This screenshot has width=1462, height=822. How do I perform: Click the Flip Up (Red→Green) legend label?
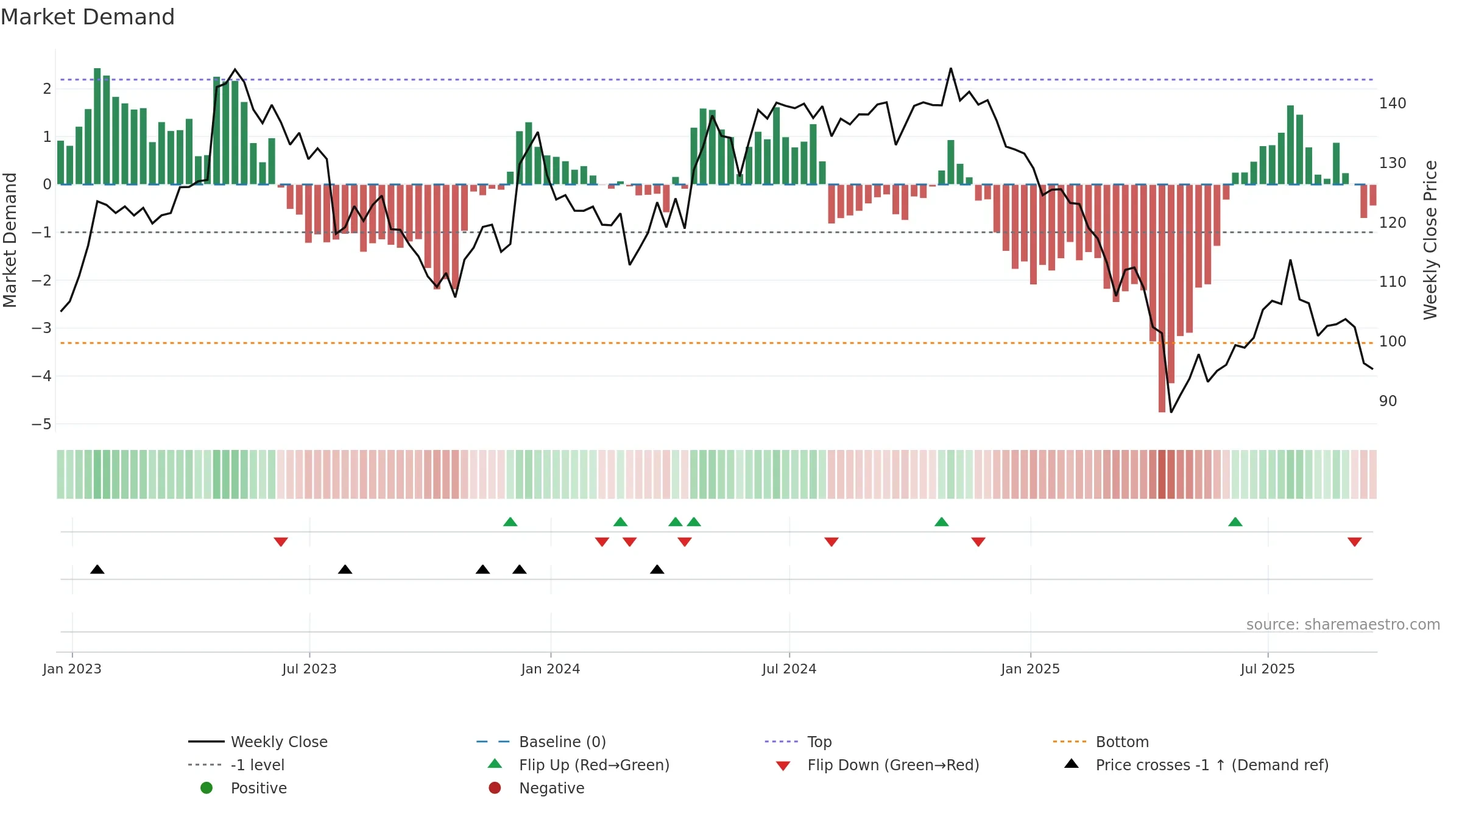(x=594, y=765)
